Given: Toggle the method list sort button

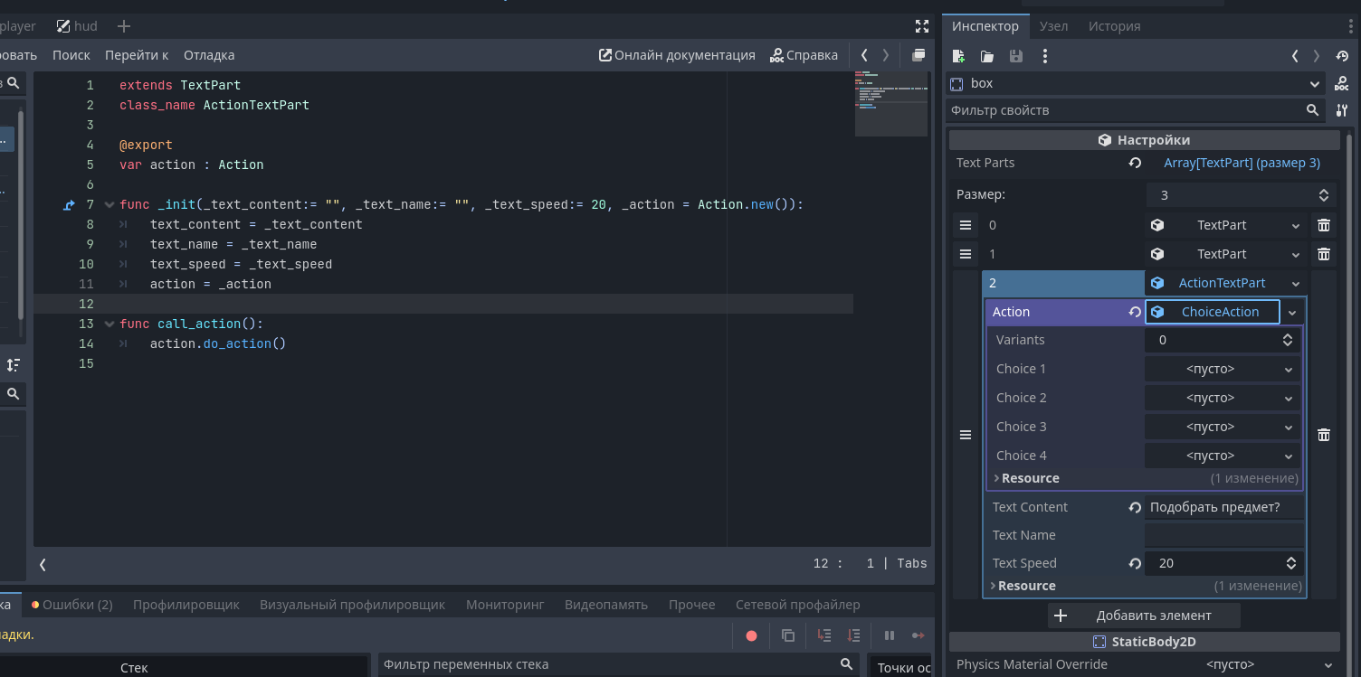Looking at the screenshot, I should point(14,365).
